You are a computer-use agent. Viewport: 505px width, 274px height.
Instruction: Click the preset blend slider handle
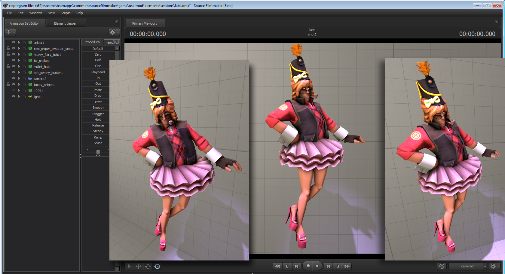[x=98, y=152]
